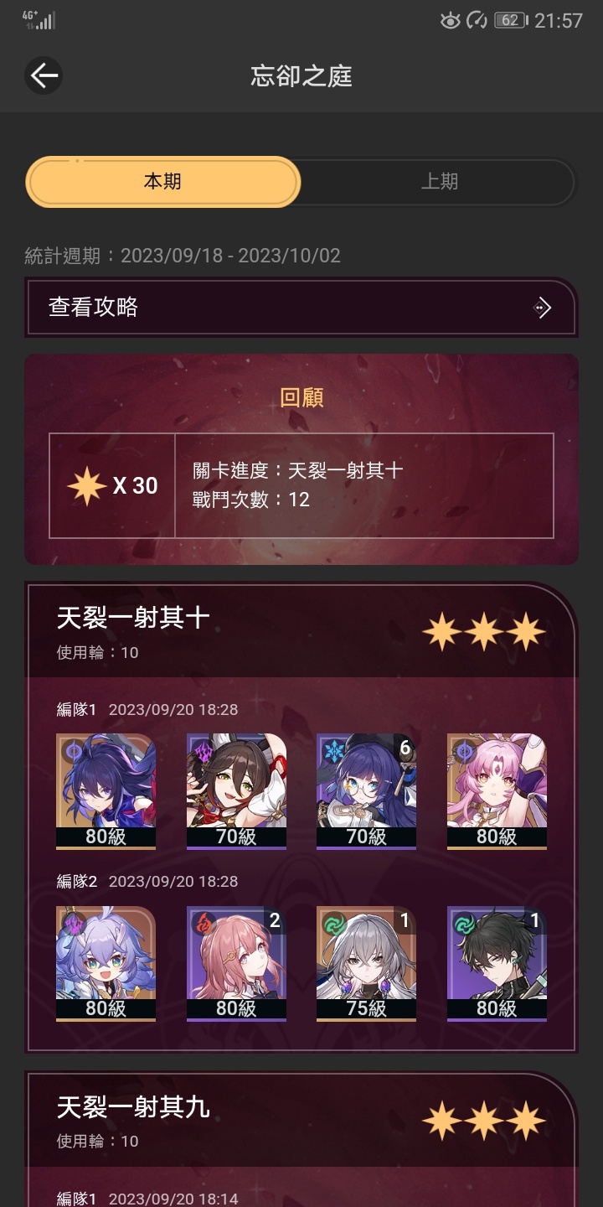The height and width of the screenshot is (1207, 603).
Task: Tap the three stars of 天裂一射其九
Action: [x=484, y=1122]
